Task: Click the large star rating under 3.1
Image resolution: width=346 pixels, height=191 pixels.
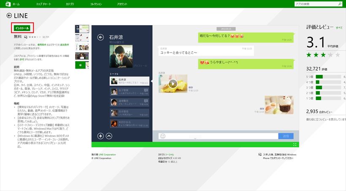Action: [x=323, y=55]
